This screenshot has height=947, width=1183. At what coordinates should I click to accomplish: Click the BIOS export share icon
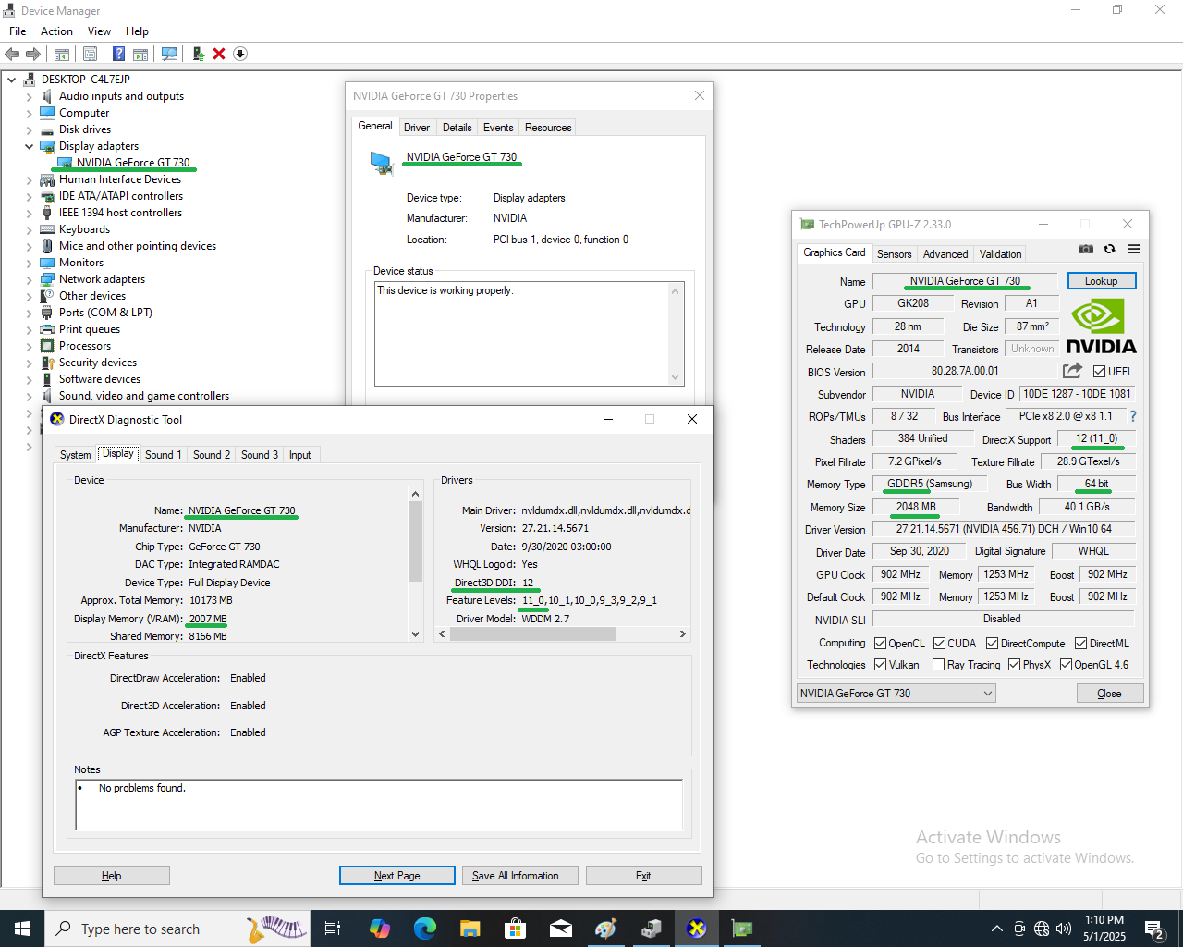(1072, 371)
